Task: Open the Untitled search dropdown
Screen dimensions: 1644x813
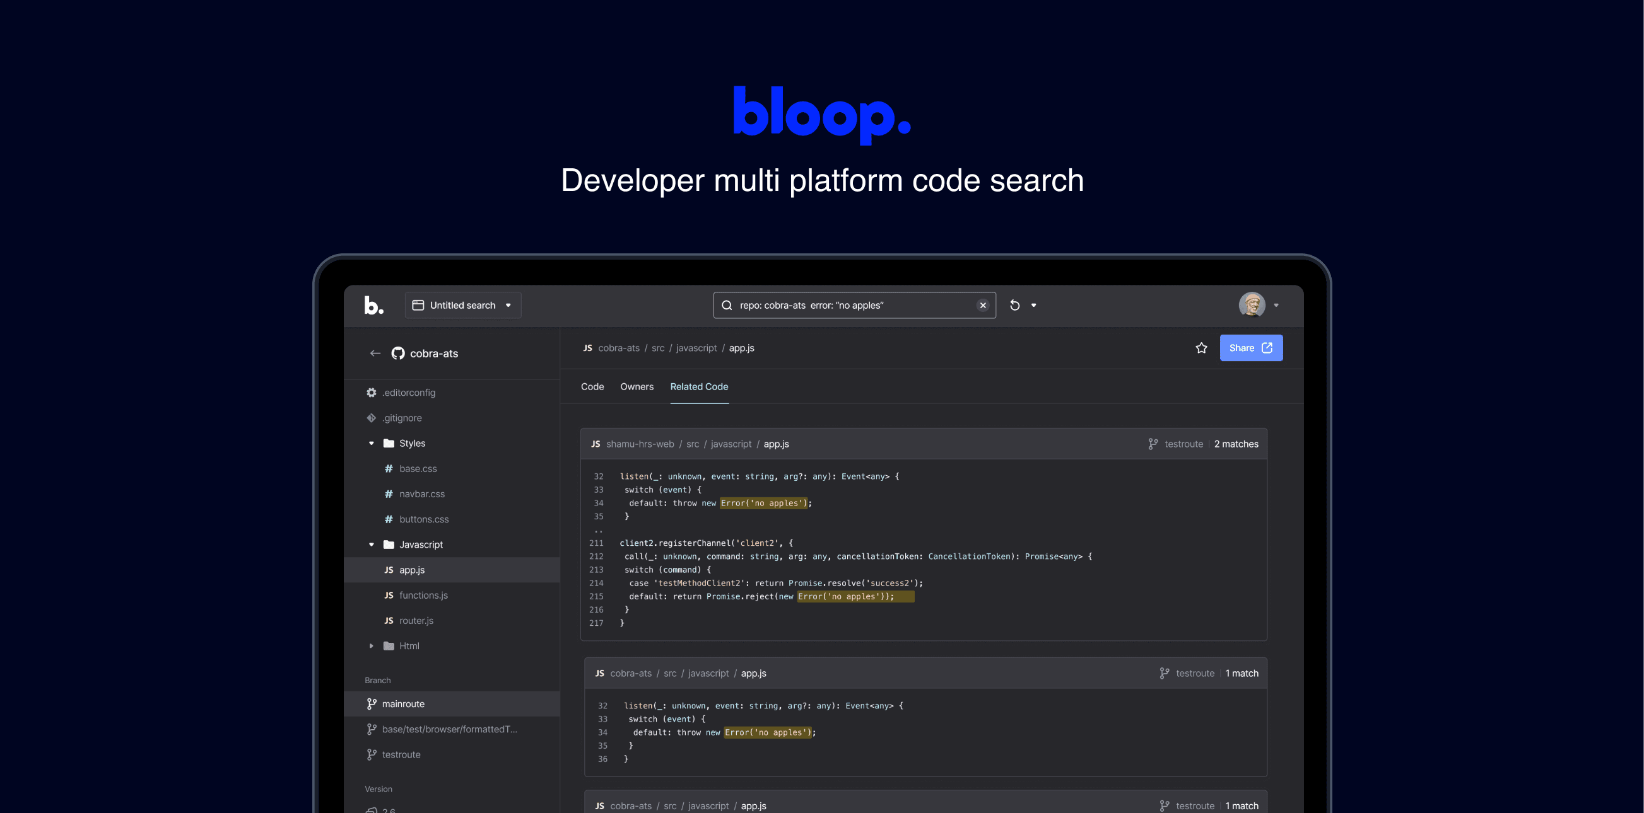Action: coord(462,305)
